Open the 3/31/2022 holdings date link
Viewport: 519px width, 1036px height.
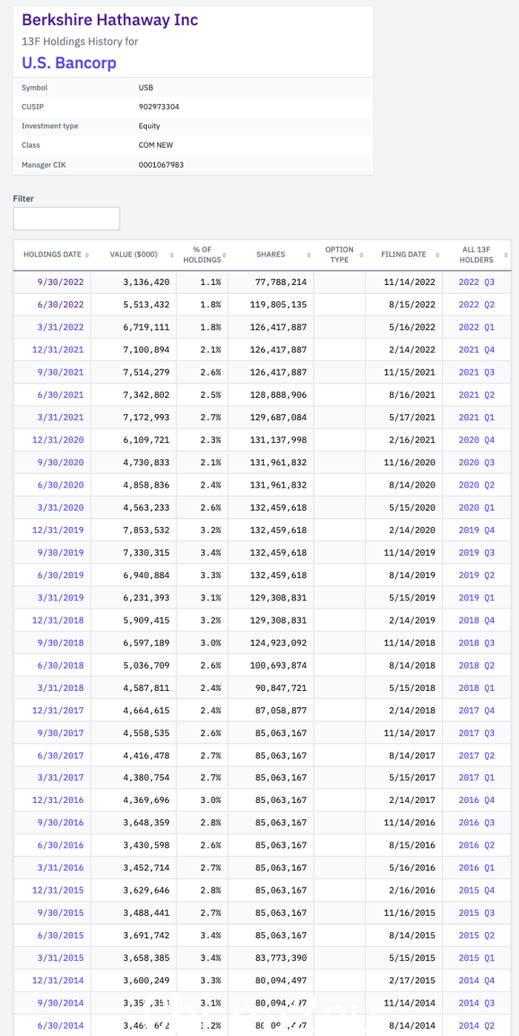pos(60,327)
